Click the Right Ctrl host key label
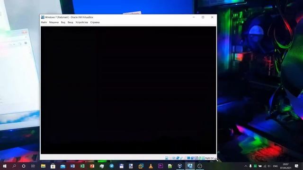 (x=209, y=158)
